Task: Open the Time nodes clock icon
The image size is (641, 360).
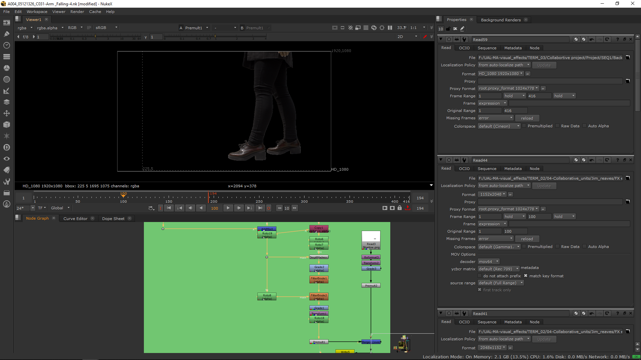Action: click(x=6, y=45)
